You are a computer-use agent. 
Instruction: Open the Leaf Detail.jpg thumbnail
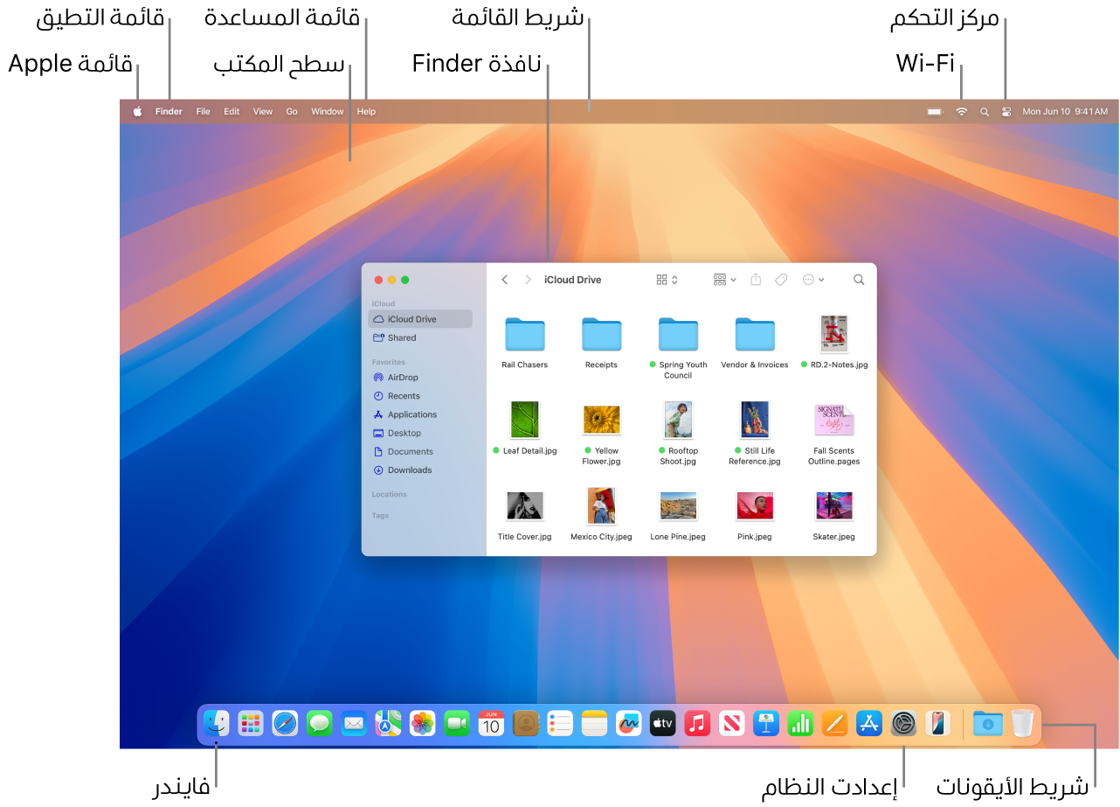point(524,420)
